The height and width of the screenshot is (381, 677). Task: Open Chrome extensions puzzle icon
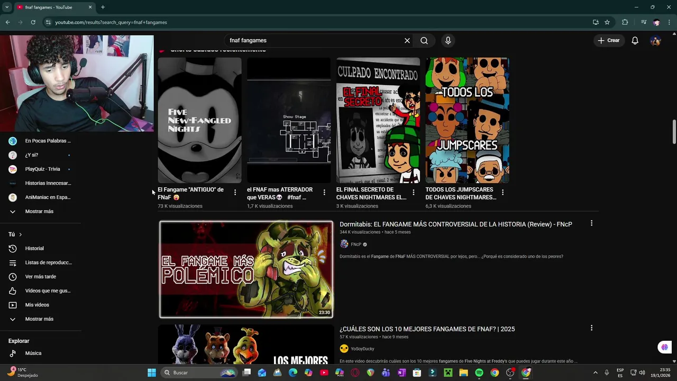coord(625,22)
